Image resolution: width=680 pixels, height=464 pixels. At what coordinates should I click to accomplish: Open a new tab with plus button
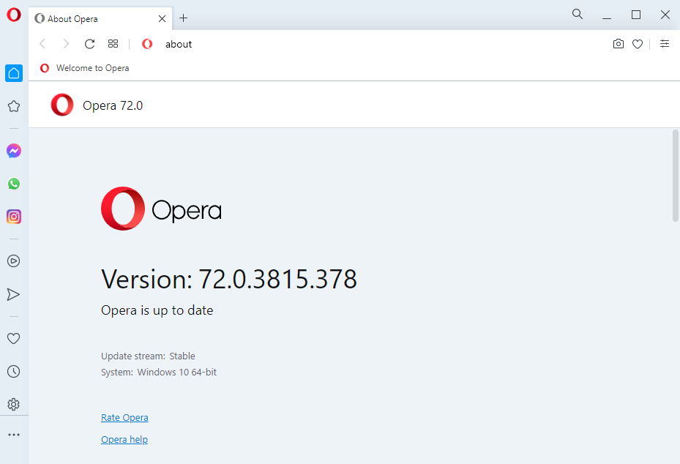(x=184, y=18)
